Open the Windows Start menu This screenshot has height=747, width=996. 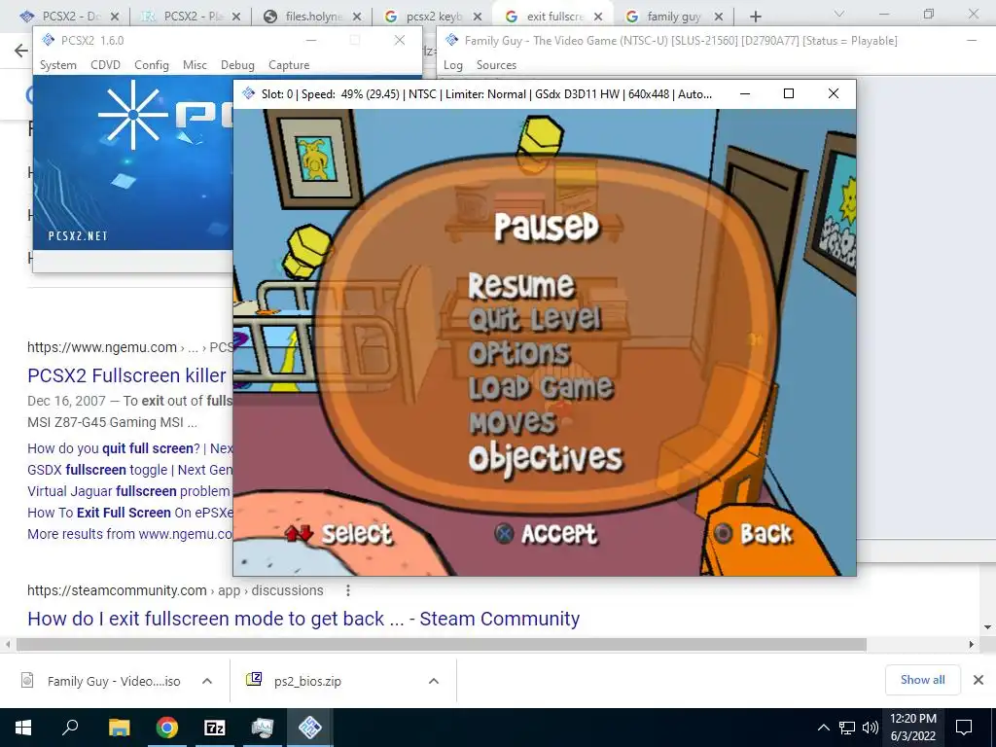(23, 728)
